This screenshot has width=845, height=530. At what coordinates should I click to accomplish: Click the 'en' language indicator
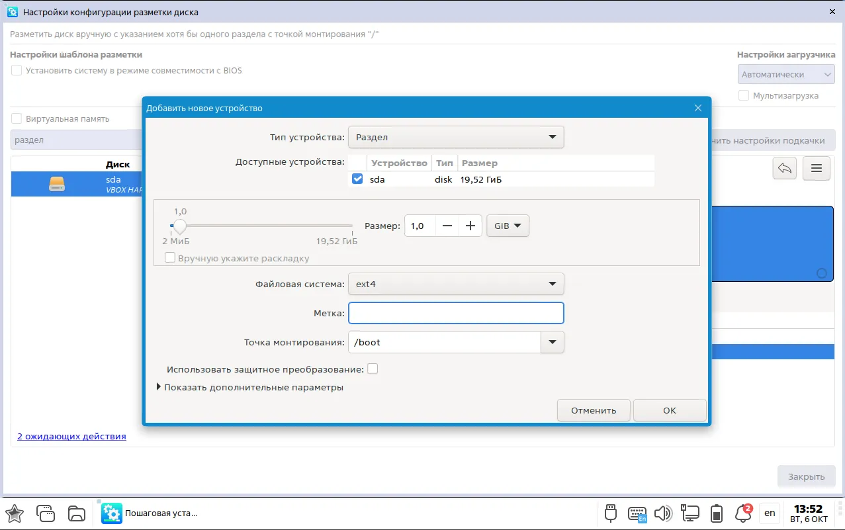(x=770, y=513)
